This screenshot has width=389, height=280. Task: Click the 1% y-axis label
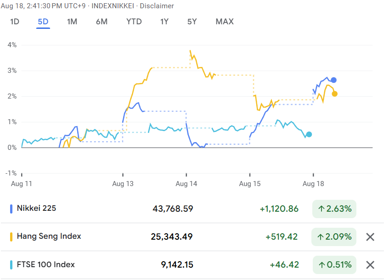tap(12, 122)
